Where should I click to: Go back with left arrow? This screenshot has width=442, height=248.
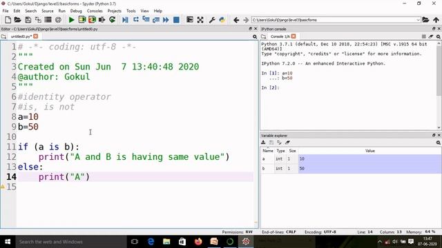236,20
